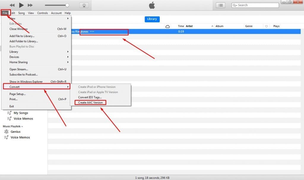Click the cloud status column icon

(x=167, y=26)
